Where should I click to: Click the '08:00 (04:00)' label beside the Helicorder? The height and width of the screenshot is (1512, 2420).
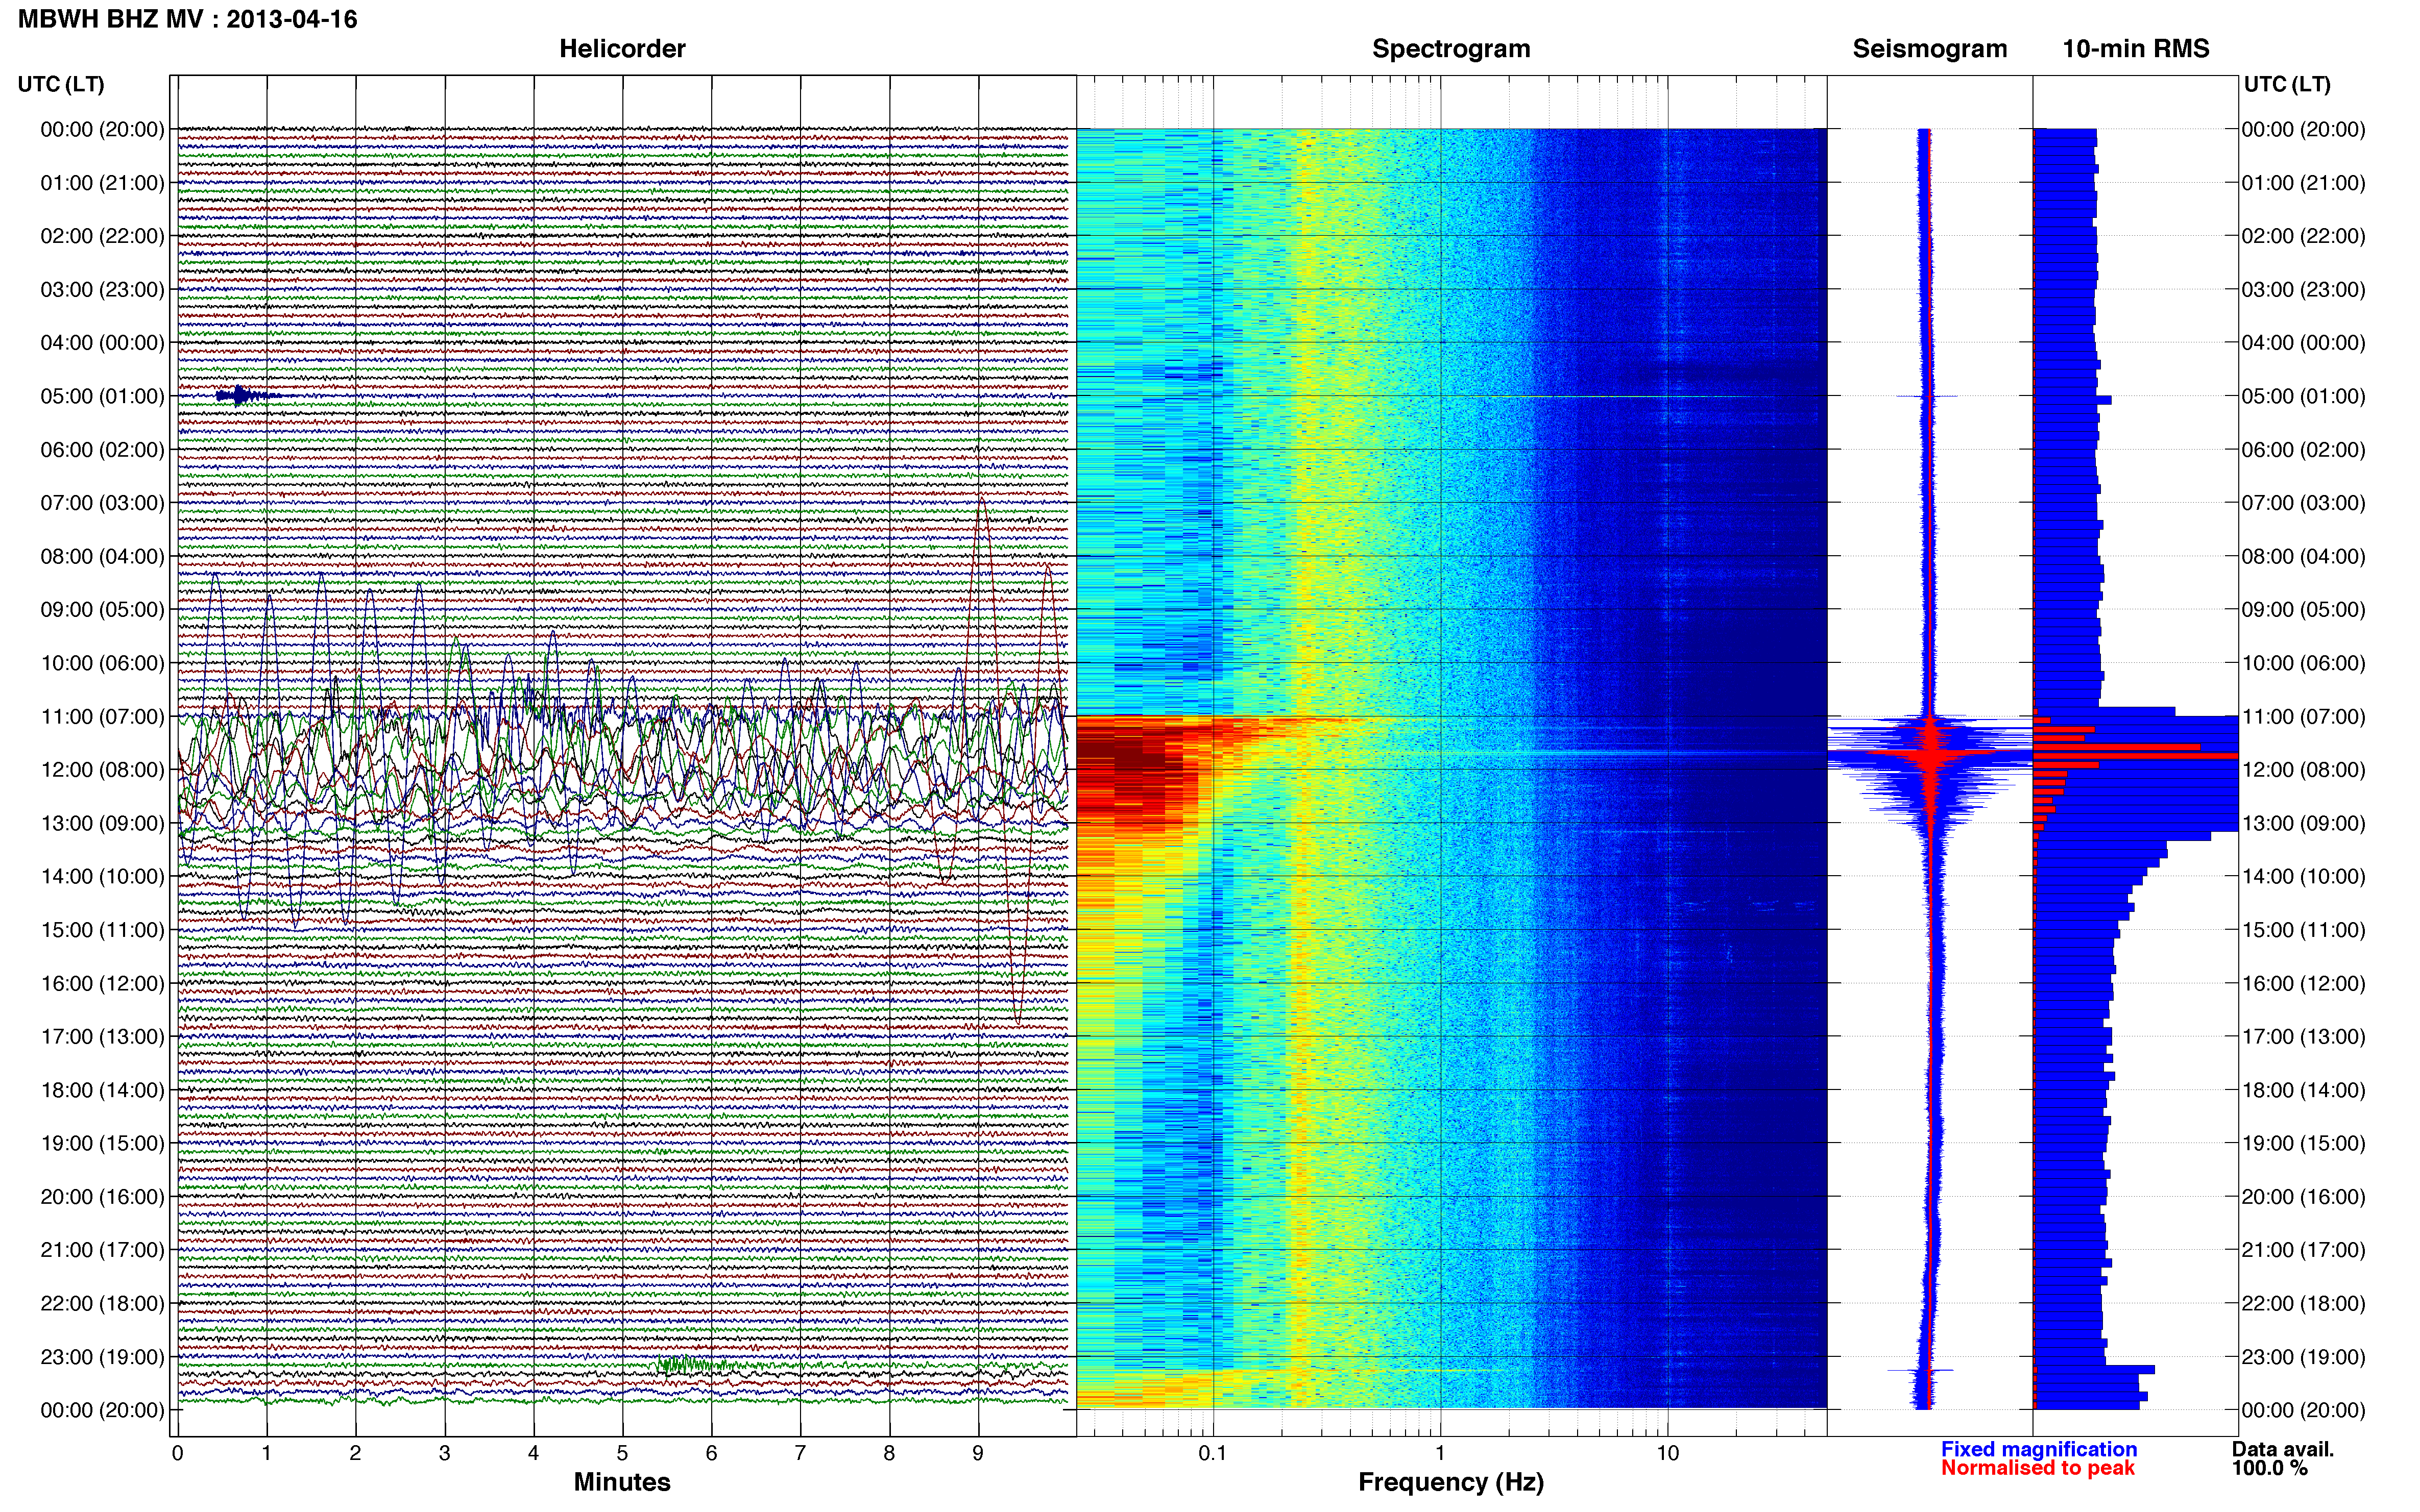pos(102,556)
